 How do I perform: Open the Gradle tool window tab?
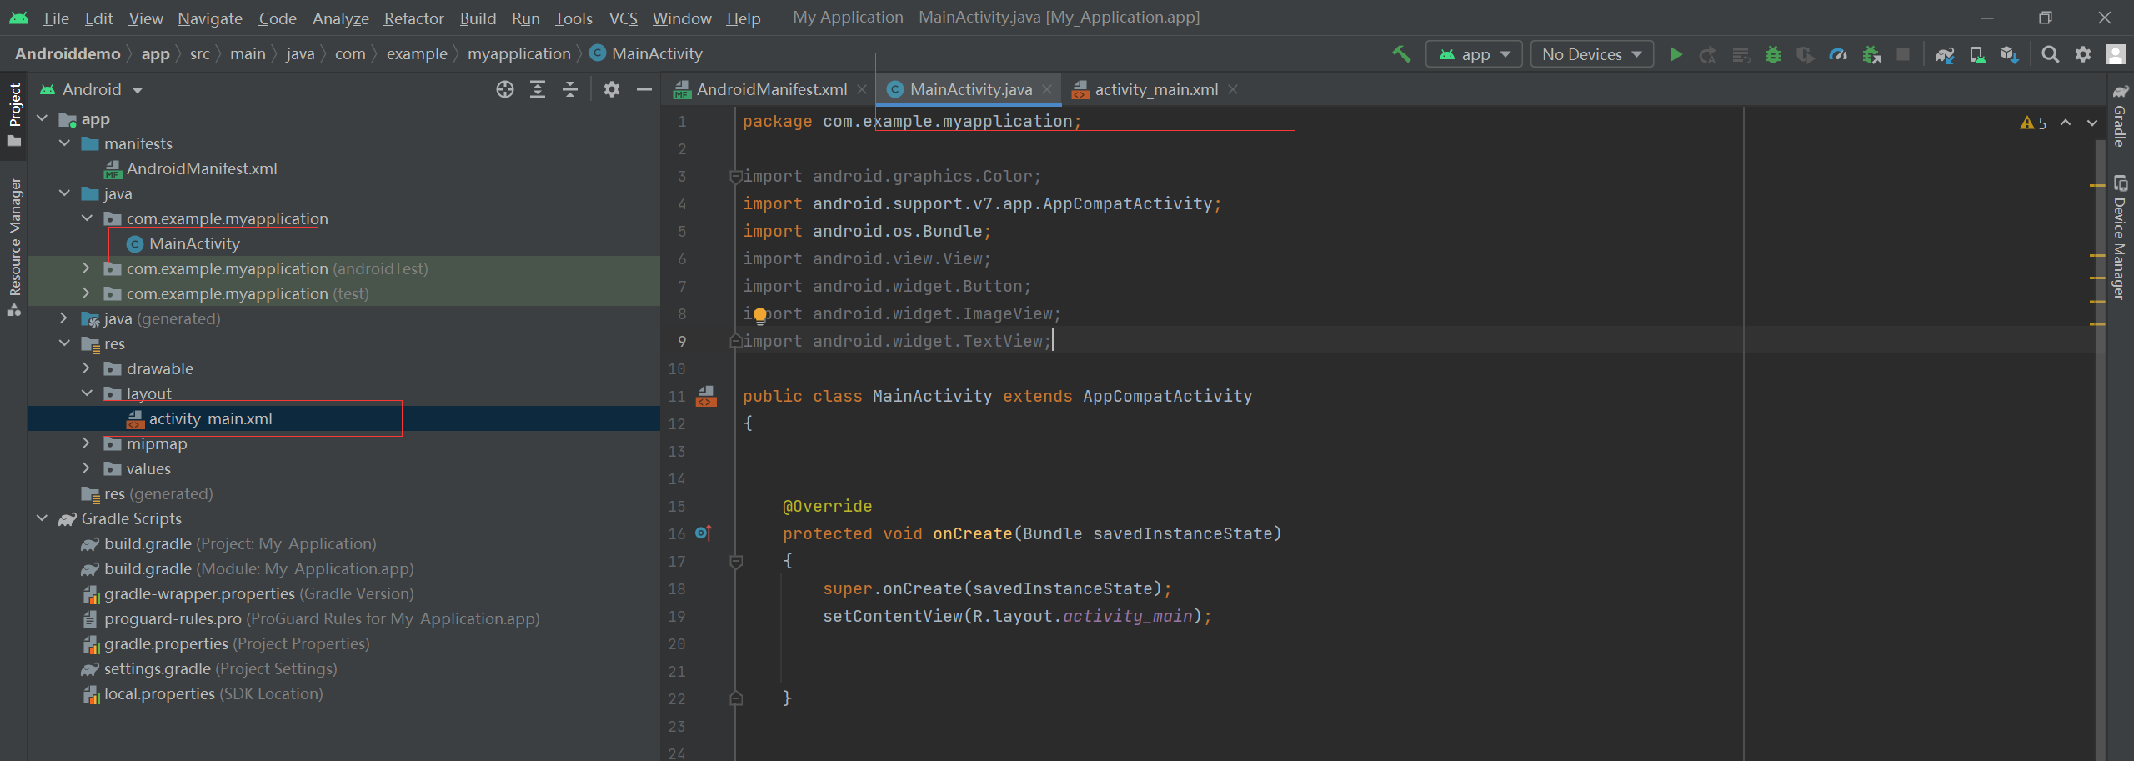2120,115
